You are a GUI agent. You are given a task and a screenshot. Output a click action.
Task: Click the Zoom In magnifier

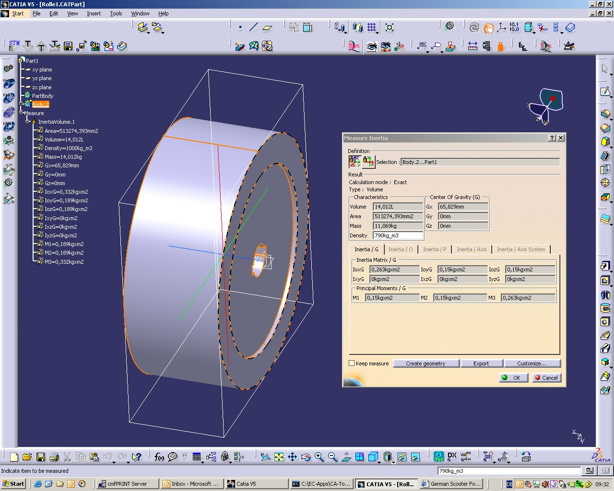tap(319, 457)
